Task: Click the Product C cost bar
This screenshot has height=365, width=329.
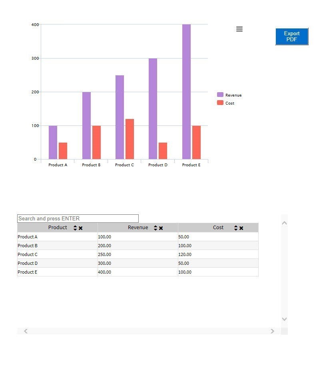Action: (130, 139)
